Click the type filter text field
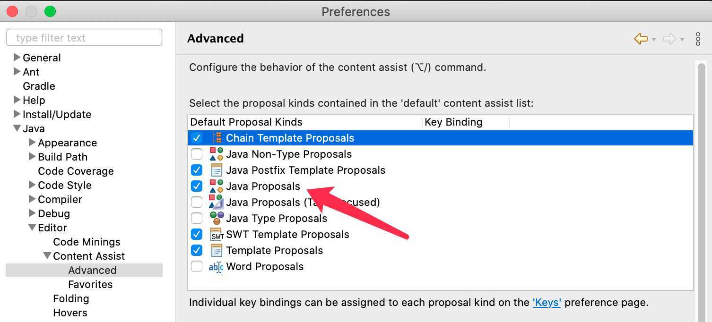Viewport: 712px width, 322px height. pos(84,38)
